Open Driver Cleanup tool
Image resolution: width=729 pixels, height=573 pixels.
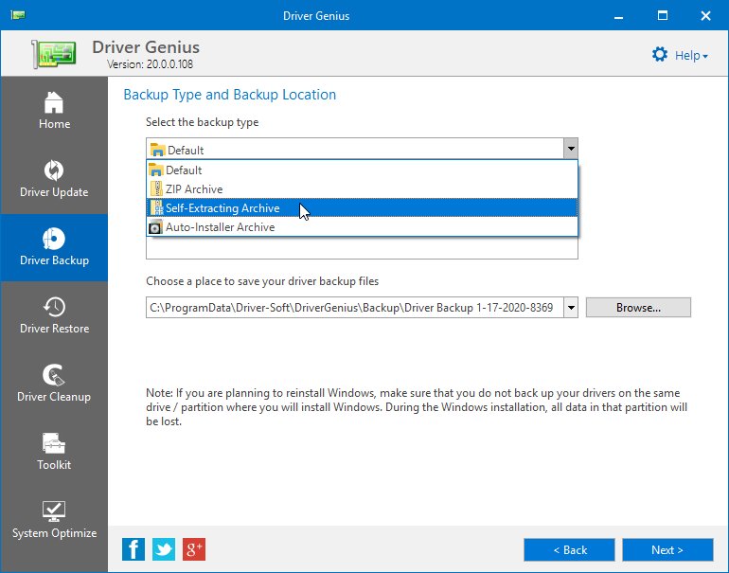point(54,384)
